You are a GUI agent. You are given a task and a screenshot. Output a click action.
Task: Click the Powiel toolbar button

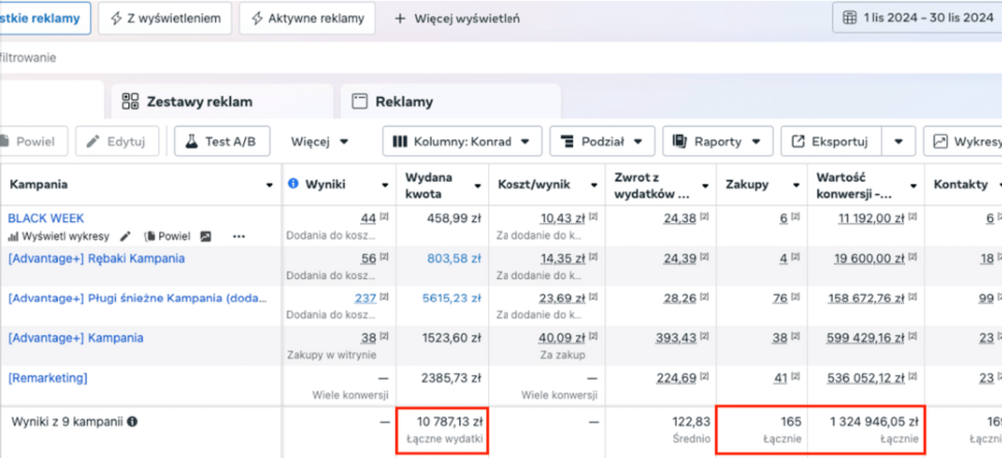pos(34,141)
